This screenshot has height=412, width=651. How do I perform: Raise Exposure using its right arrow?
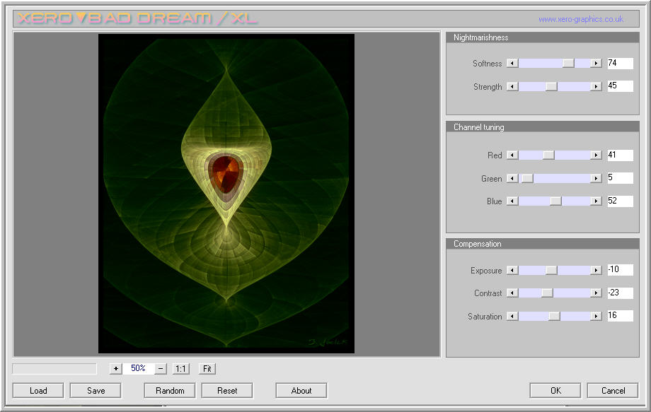coord(597,270)
